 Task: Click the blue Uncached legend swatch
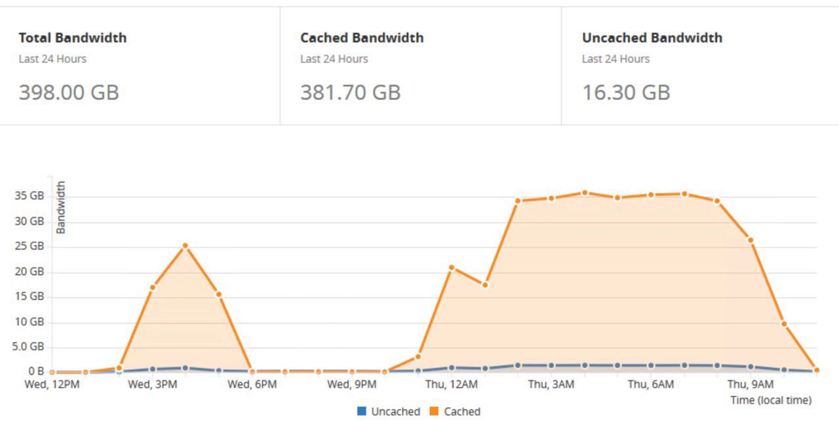tap(361, 412)
